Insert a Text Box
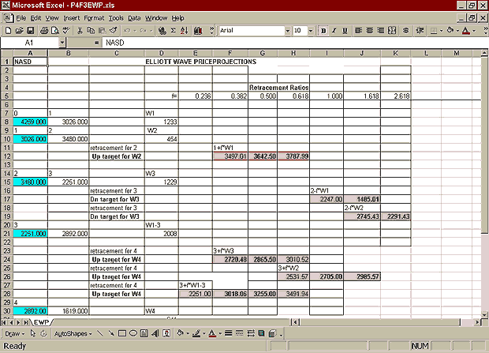Screen dimensions: 489x353 tap(144, 333)
